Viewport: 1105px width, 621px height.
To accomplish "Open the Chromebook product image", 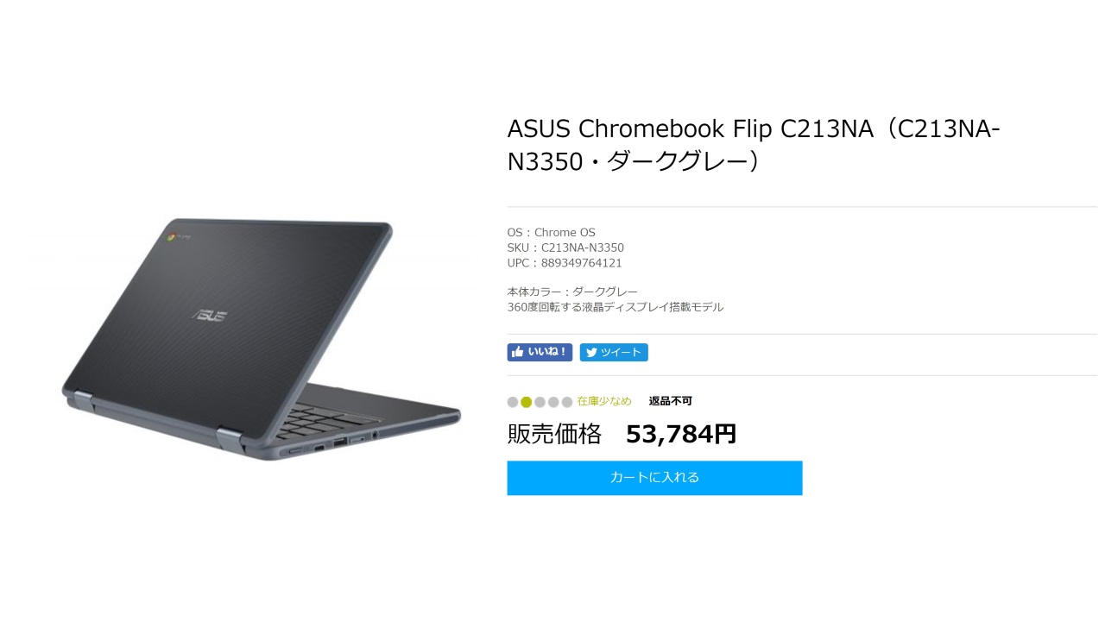I will tap(262, 339).
